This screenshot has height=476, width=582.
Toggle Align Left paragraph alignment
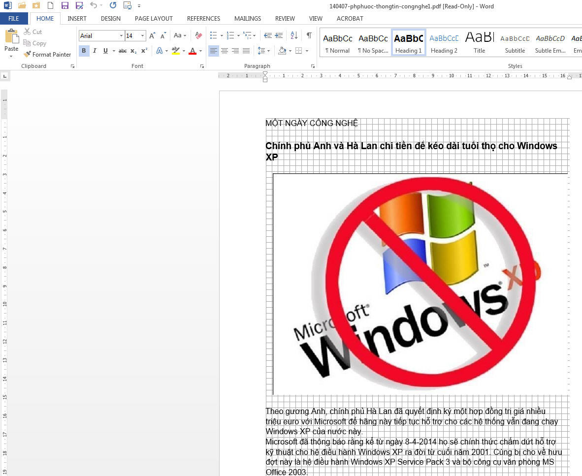(213, 51)
